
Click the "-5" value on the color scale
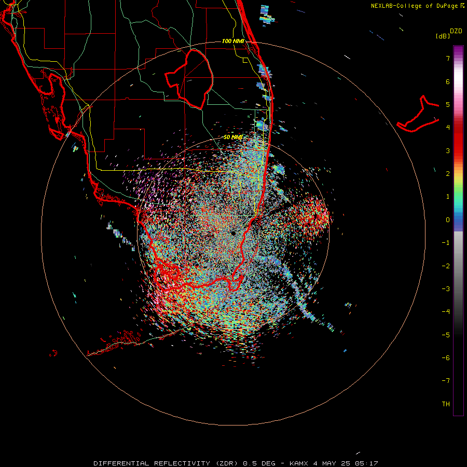coord(446,335)
